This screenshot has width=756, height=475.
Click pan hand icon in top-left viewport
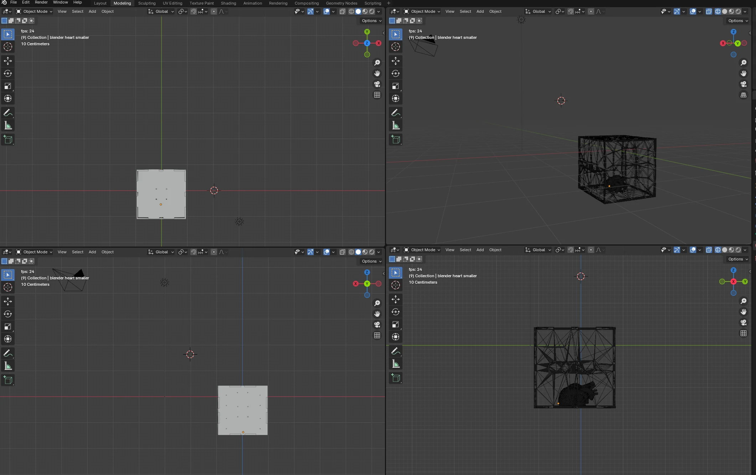click(377, 73)
